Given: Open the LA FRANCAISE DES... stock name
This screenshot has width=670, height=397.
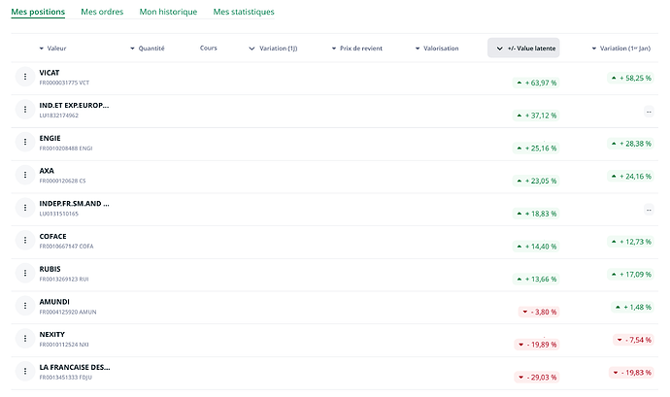Looking at the screenshot, I should point(75,367).
